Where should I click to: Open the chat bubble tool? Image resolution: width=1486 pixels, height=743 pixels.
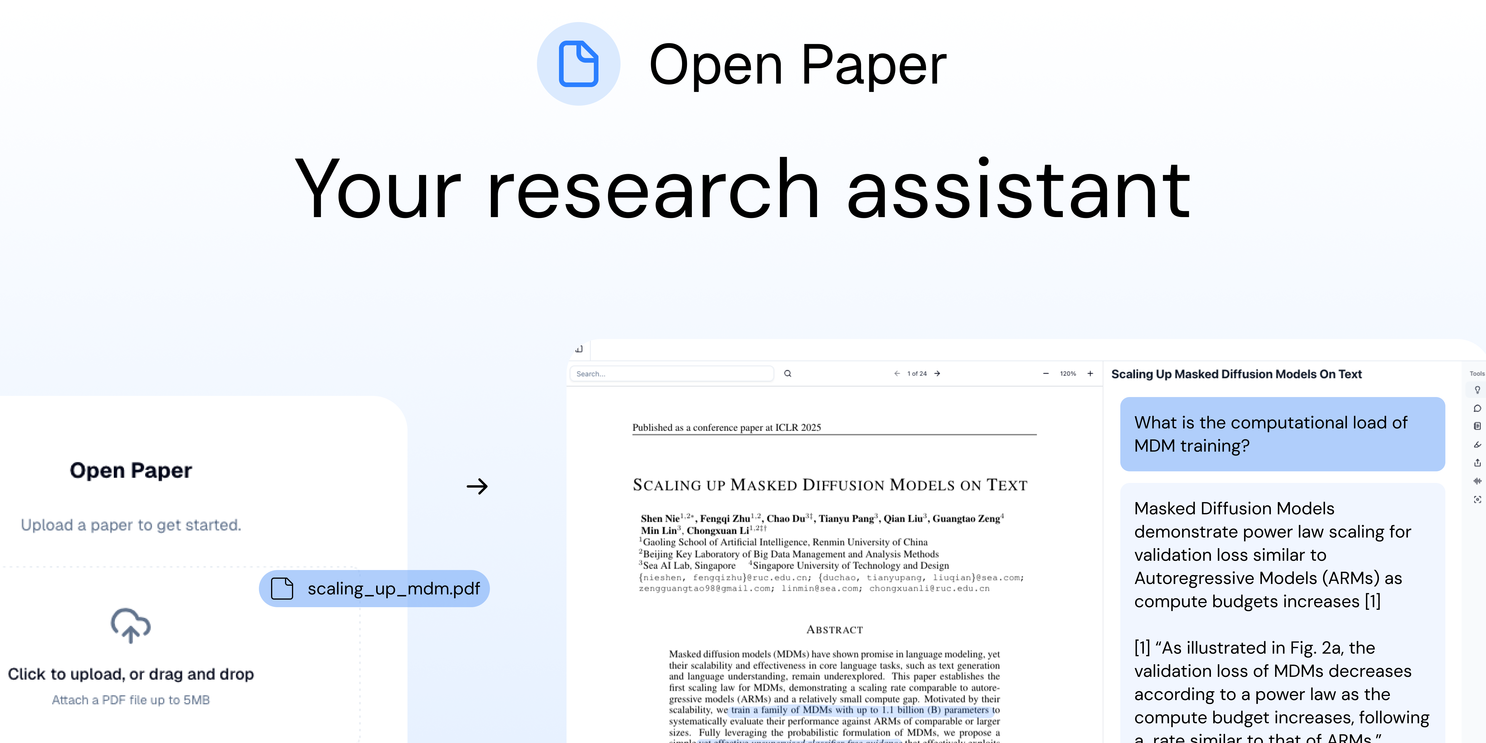tap(1477, 408)
